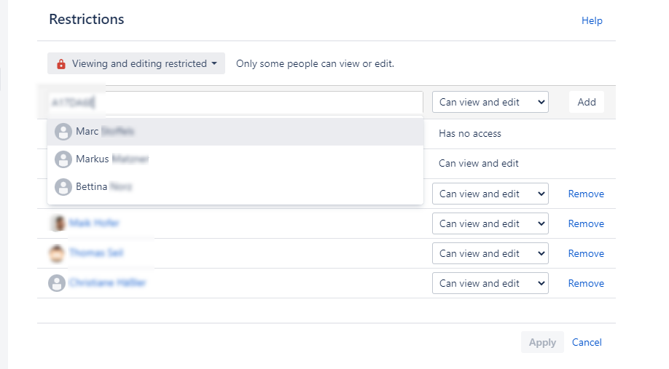The image size is (669, 369).
Task: Open the permission dropdown beside the Add button
Action: [490, 103]
